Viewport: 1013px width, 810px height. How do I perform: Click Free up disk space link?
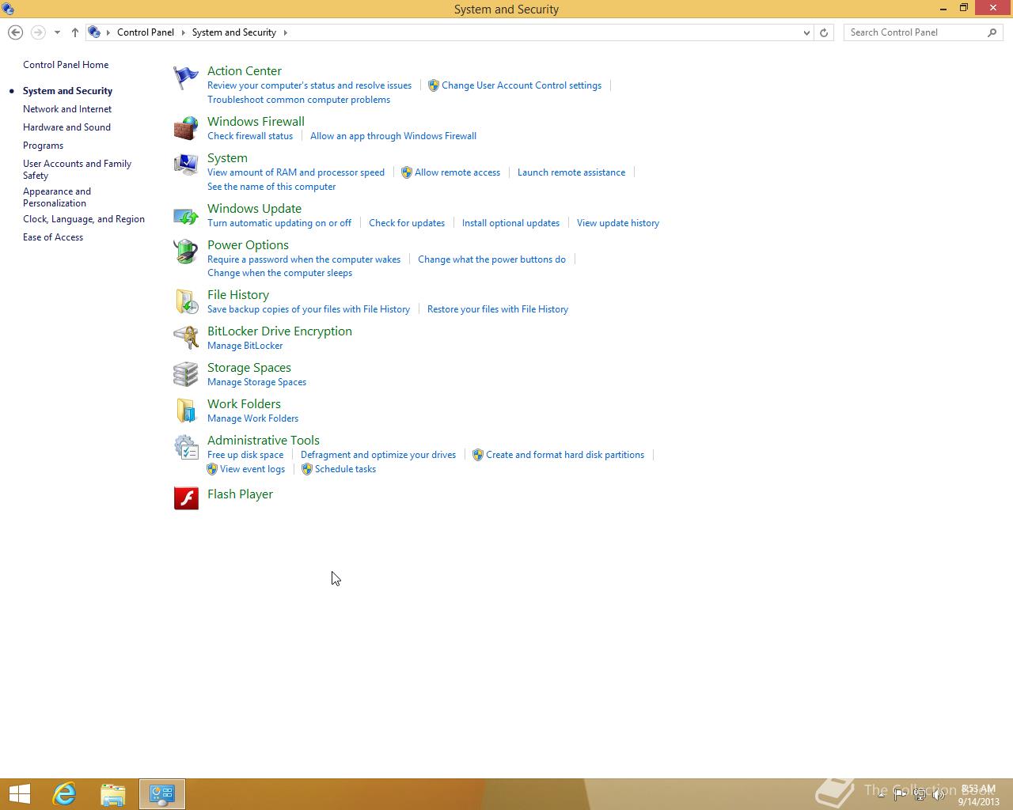click(x=245, y=455)
